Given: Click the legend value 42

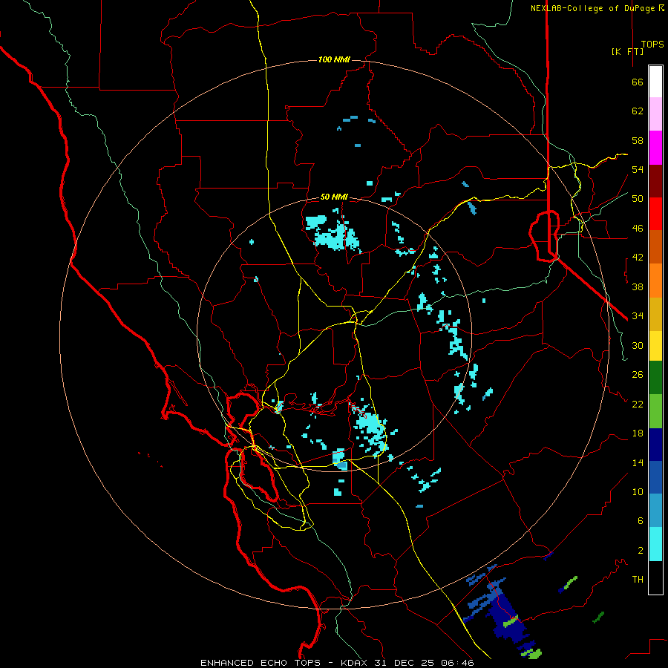Looking at the screenshot, I should pos(638,258).
